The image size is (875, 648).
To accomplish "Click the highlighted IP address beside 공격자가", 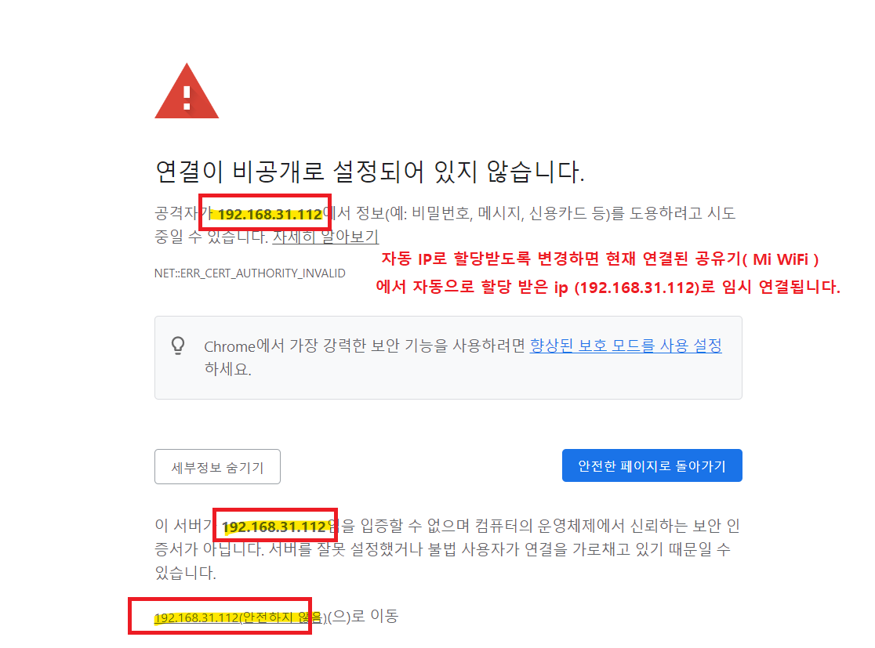I will pyautogui.click(x=270, y=214).
